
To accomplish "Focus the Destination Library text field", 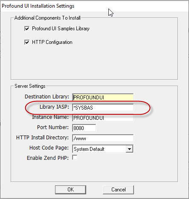I will tap(103, 97).
